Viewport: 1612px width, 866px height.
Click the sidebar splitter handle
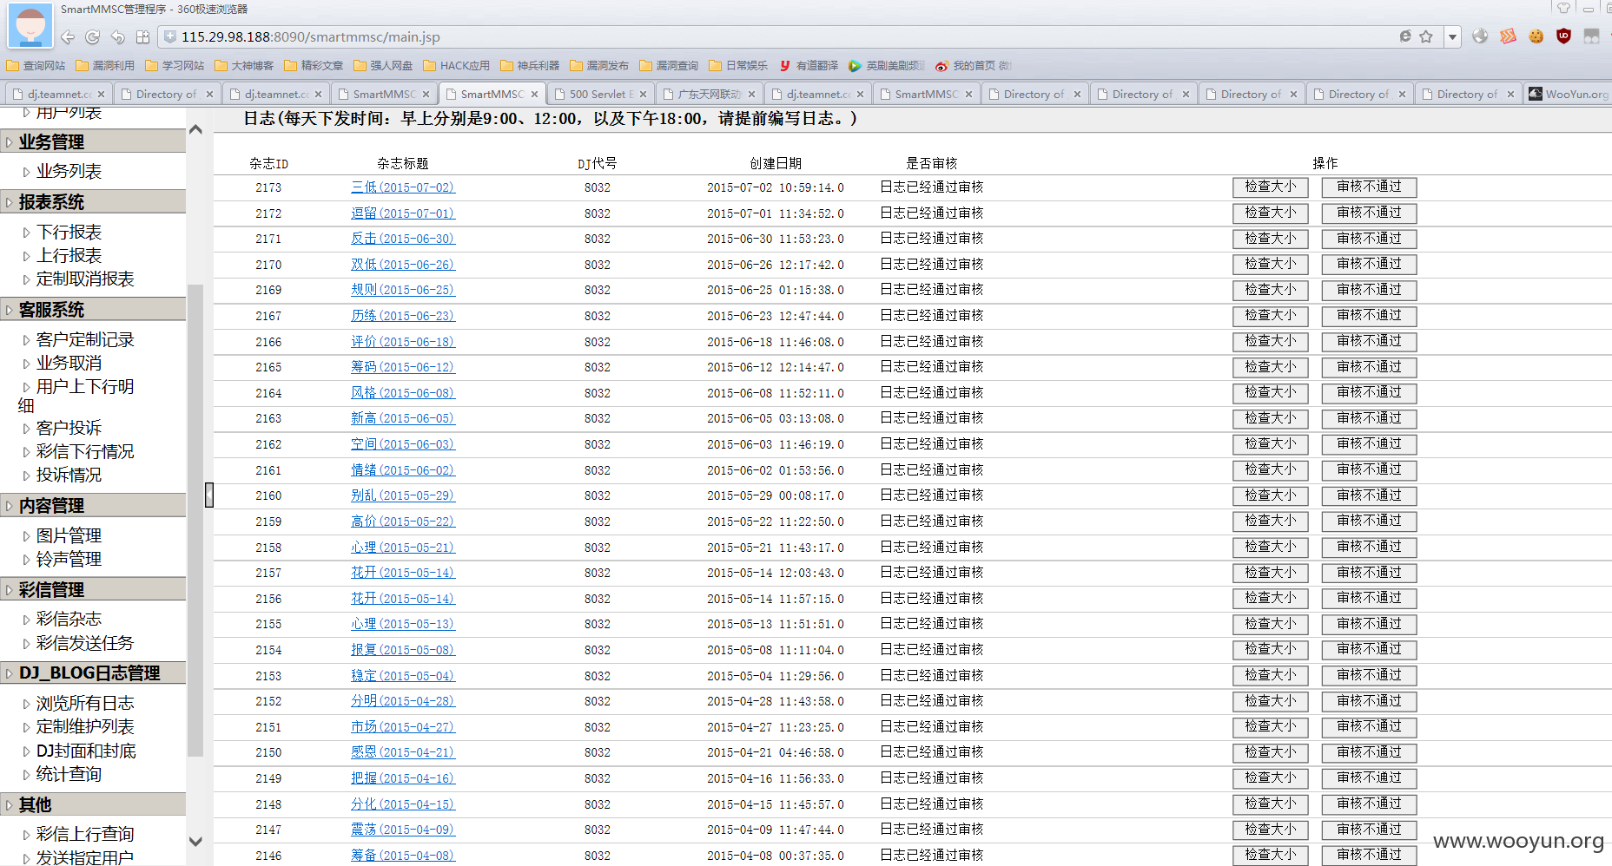pyautogui.click(x=209, y=495)
